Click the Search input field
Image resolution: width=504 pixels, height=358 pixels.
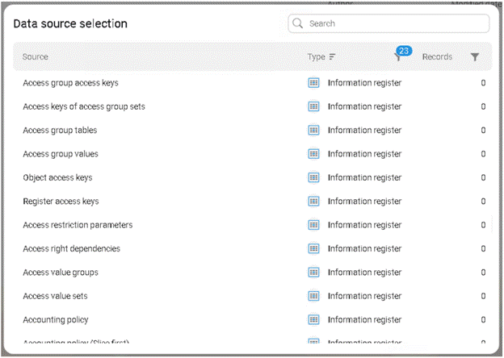pyautogui.click(x=396, y=24)
